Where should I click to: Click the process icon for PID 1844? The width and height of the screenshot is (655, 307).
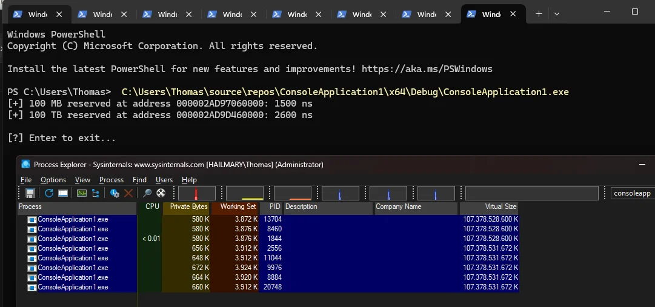pos(32,239)
